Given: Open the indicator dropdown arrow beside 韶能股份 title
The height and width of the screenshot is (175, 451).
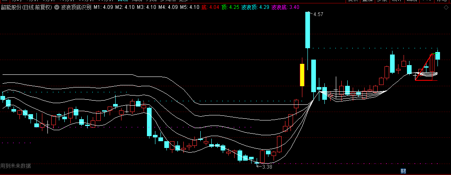Looking at the screenshot, I should click(57, 8).
